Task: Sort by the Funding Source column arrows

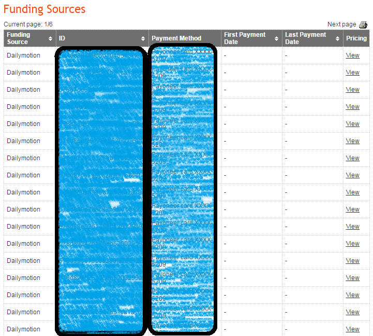Action: [x=50, y=38]
